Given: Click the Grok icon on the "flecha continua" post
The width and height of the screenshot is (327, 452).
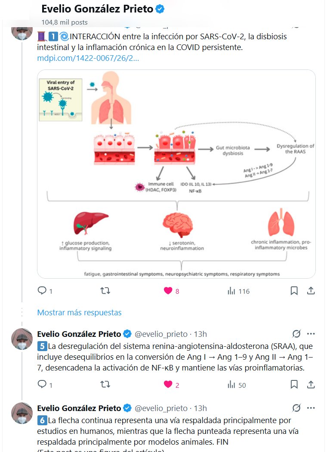Looking at the screenshot, I should (296, 408).
